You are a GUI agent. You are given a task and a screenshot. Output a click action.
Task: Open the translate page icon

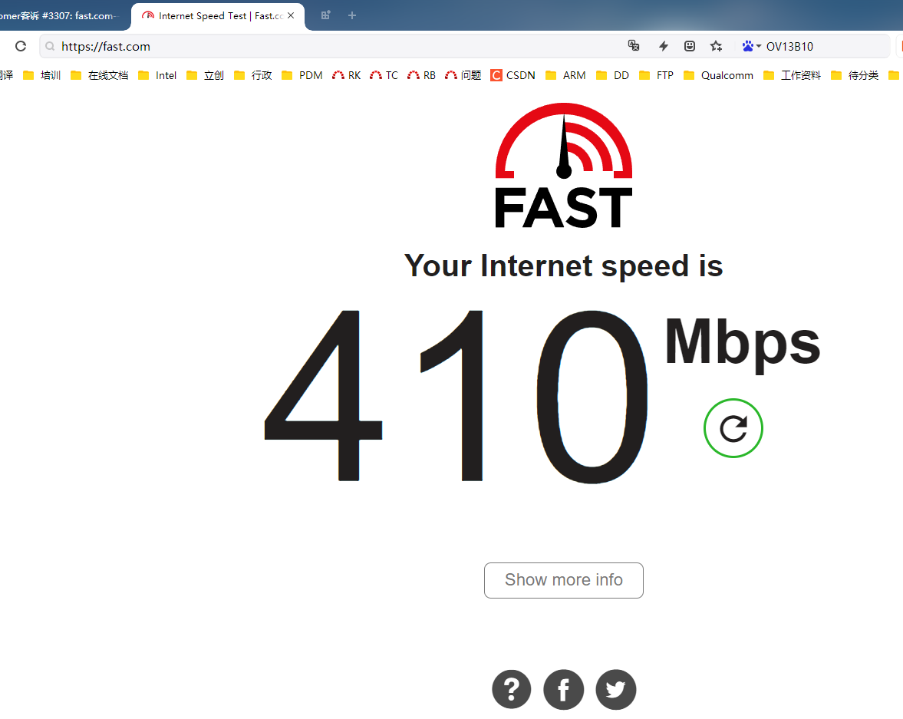[634, 46]
